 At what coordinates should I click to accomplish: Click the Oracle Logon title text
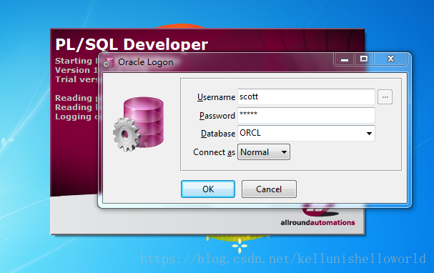pos(146,62)
